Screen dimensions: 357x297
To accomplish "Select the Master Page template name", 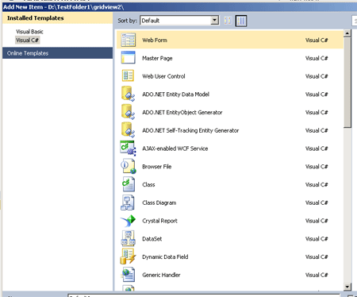I will (157, 58).
